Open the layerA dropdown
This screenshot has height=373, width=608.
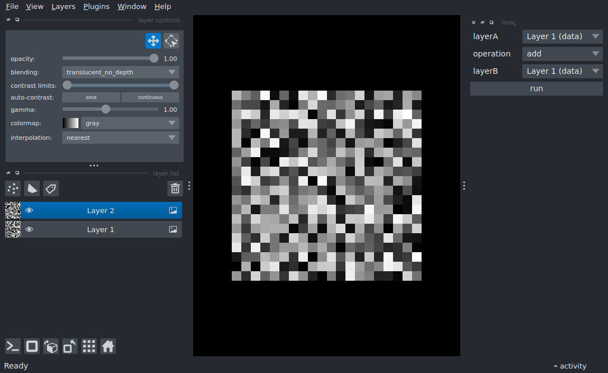point(562,36)
